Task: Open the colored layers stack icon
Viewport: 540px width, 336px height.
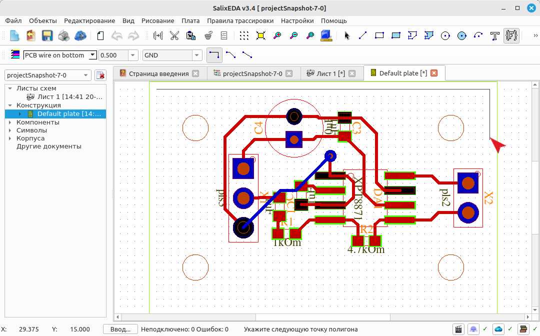Action: (15, 54)
